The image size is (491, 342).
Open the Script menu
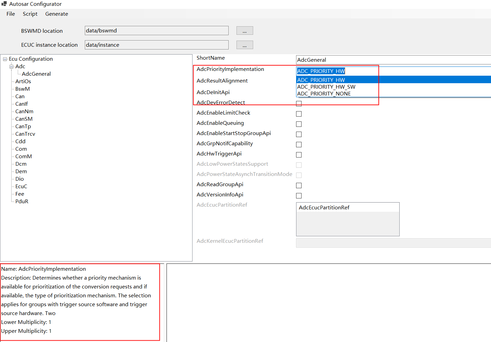30,14
